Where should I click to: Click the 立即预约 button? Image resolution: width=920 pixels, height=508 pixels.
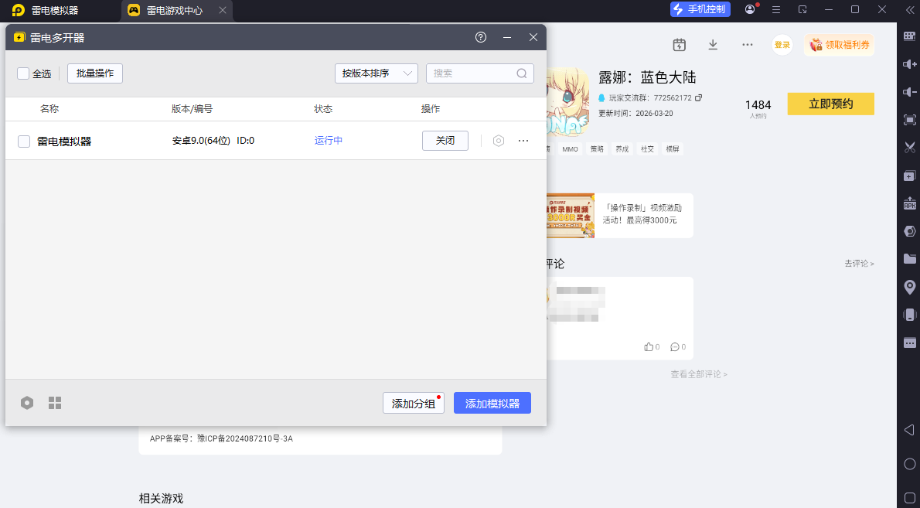tap(831, 104)
